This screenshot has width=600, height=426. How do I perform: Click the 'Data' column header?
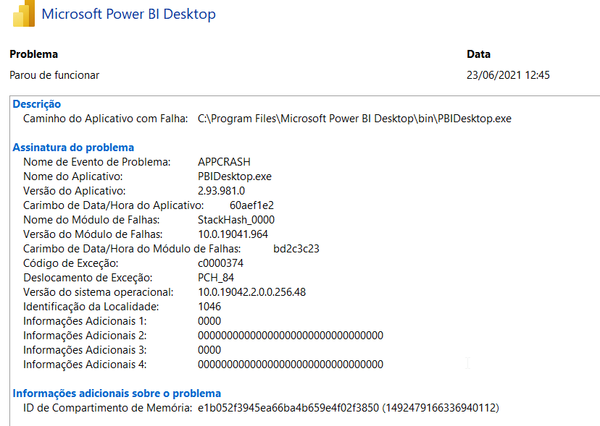pos(478,54)
